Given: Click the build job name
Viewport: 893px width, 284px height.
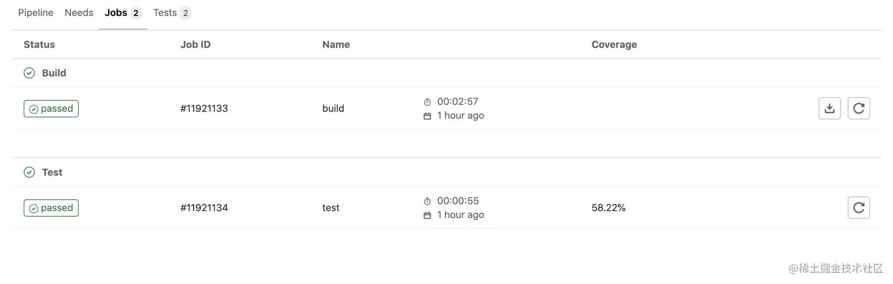Looking at the screenshot, I should coord(333,108).
